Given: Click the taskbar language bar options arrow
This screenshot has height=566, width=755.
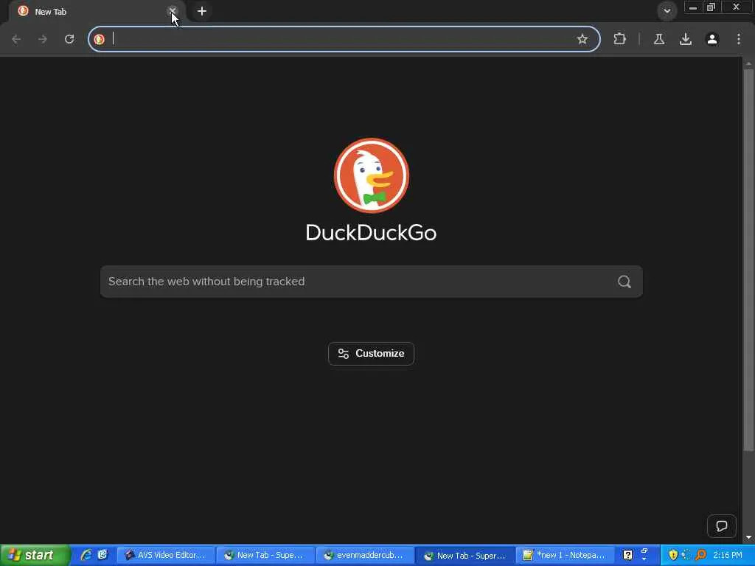Looking at the screenshot, I should 644,559.
